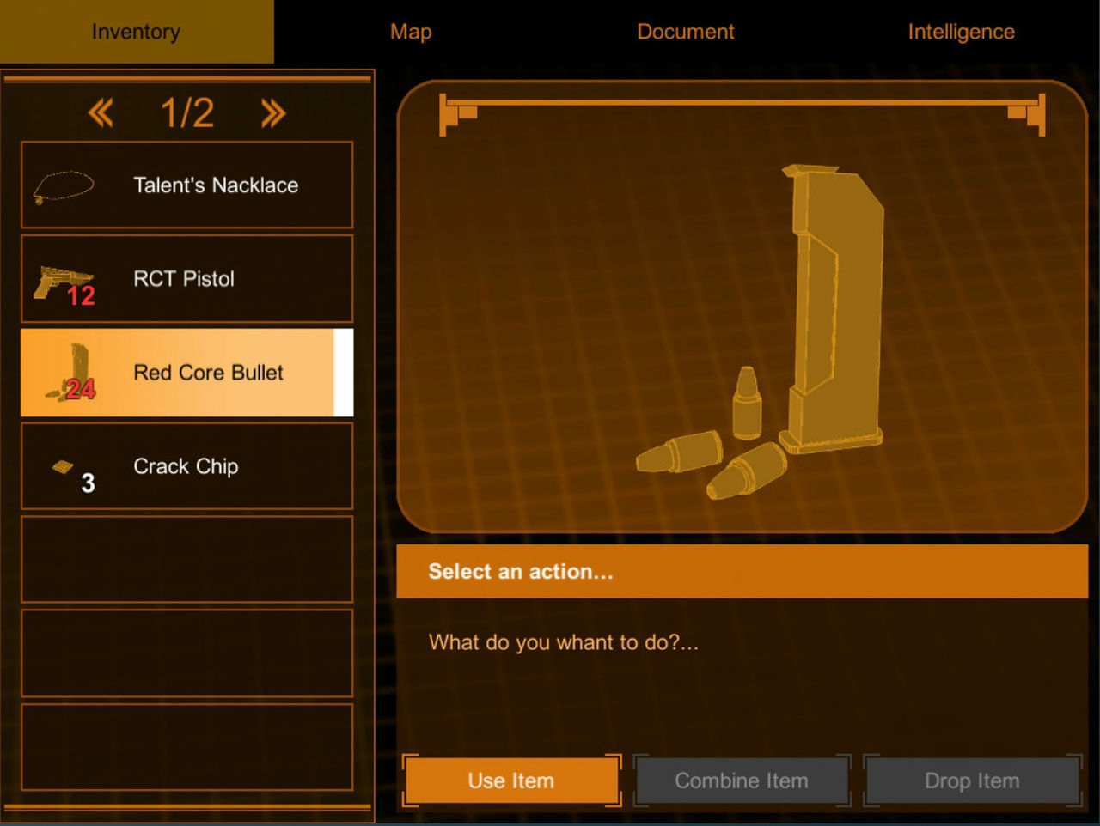Viewport: 1100px width, 826px height.
Task: Open the Intelligence tab
Action: tap(960, 32)
